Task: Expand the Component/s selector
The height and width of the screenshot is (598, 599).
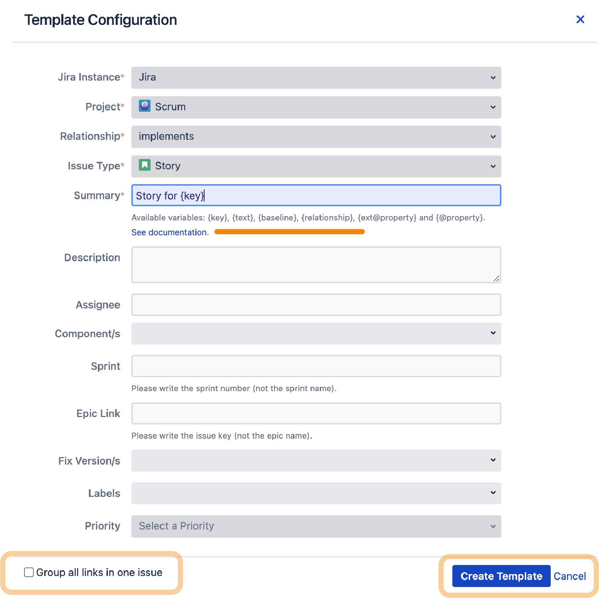Action: click(x=316, y=333)
